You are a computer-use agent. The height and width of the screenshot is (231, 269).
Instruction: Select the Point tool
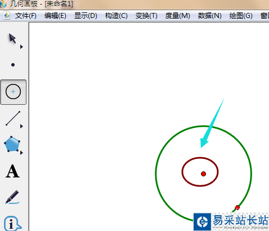pyautogui.click(x=13, y=65)
